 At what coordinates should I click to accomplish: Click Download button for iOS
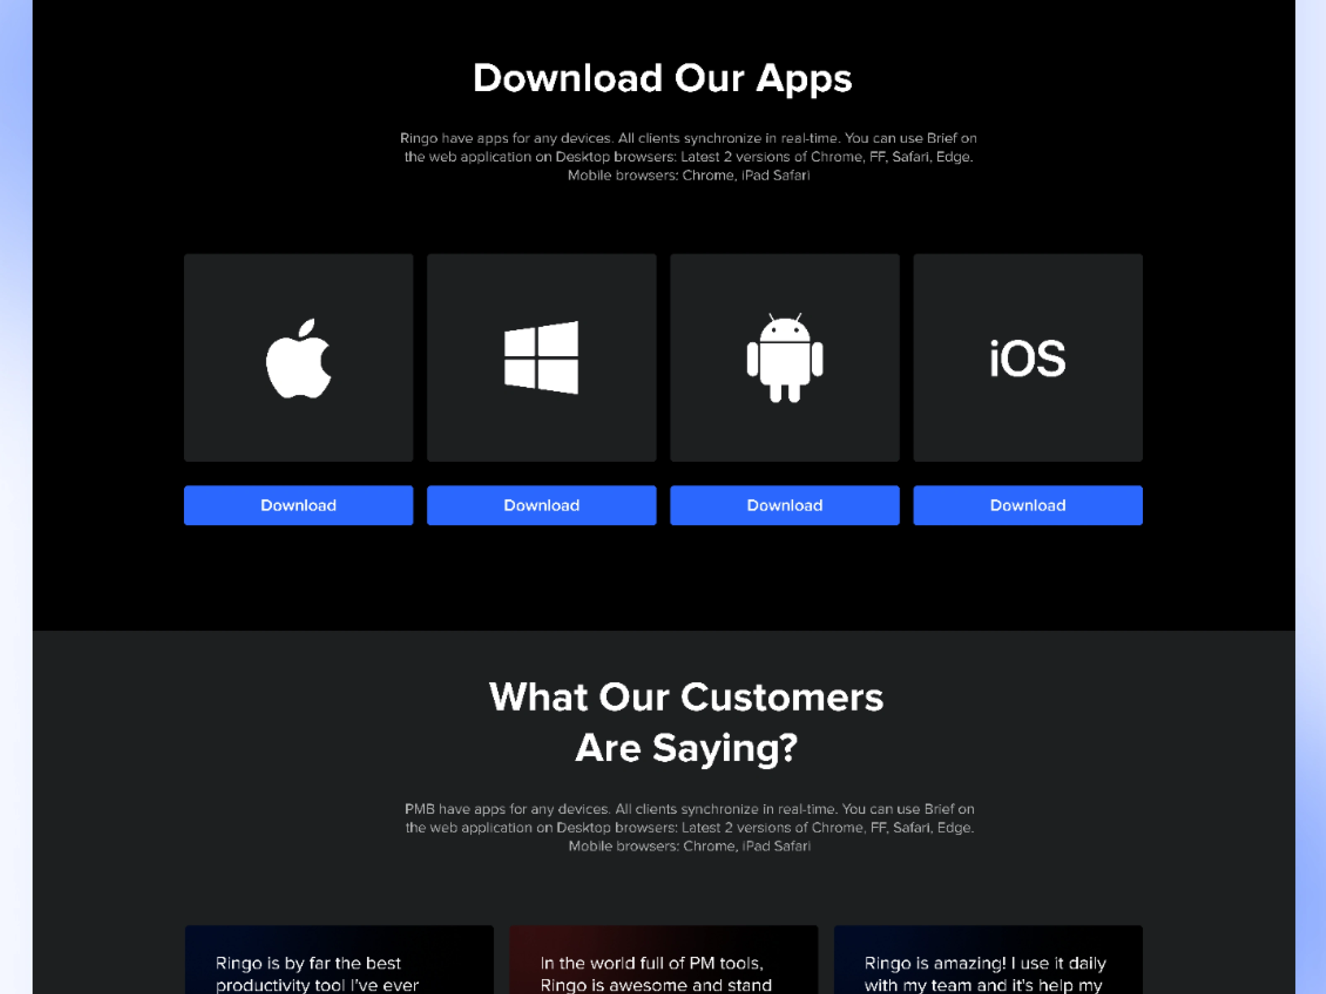tap(1027, 505)
